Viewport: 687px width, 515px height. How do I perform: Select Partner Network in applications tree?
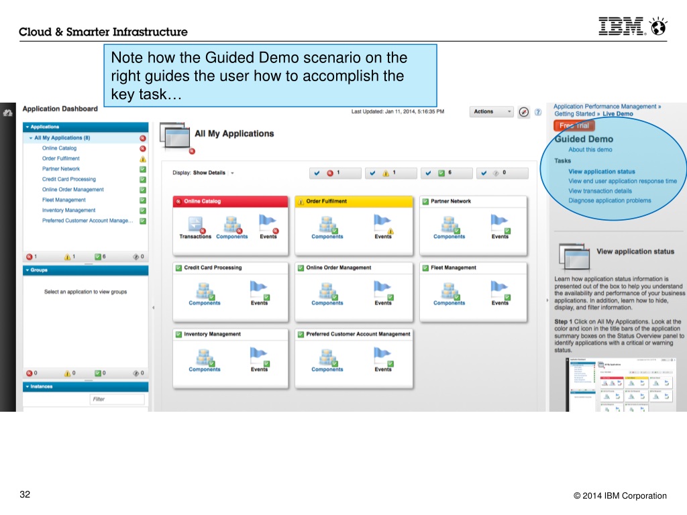tap(61, 169)
